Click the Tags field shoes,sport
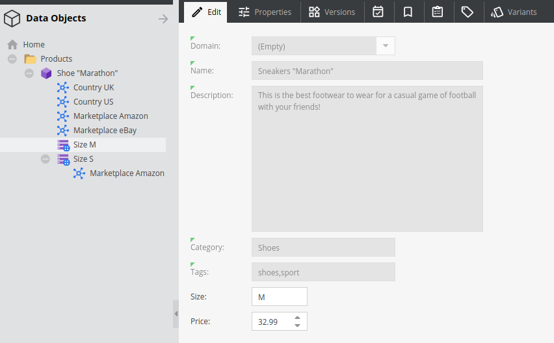The image size is (554, 343). pyautogui.click(x=323, y=272)
